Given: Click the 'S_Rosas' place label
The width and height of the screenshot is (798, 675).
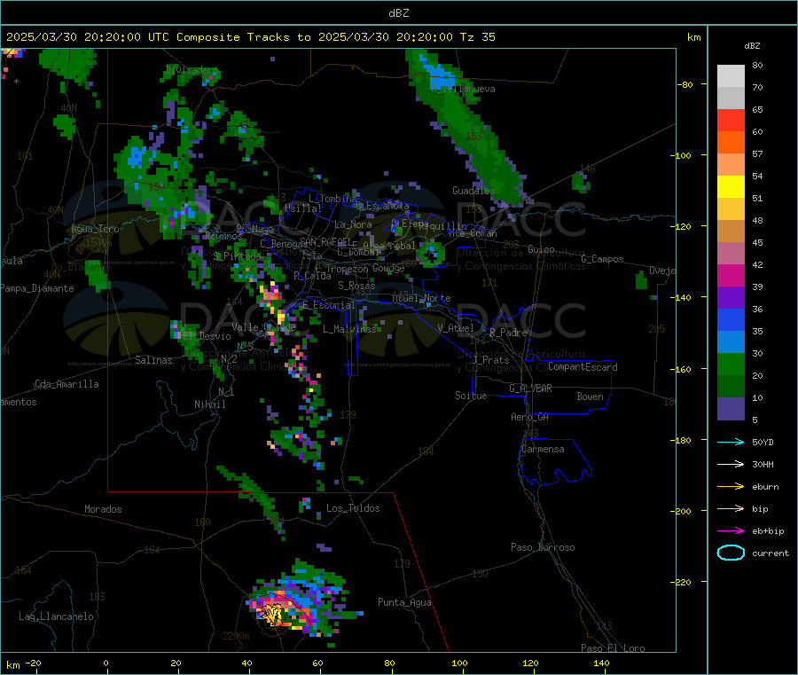Looking at the screenshot, I should (356, 286).
